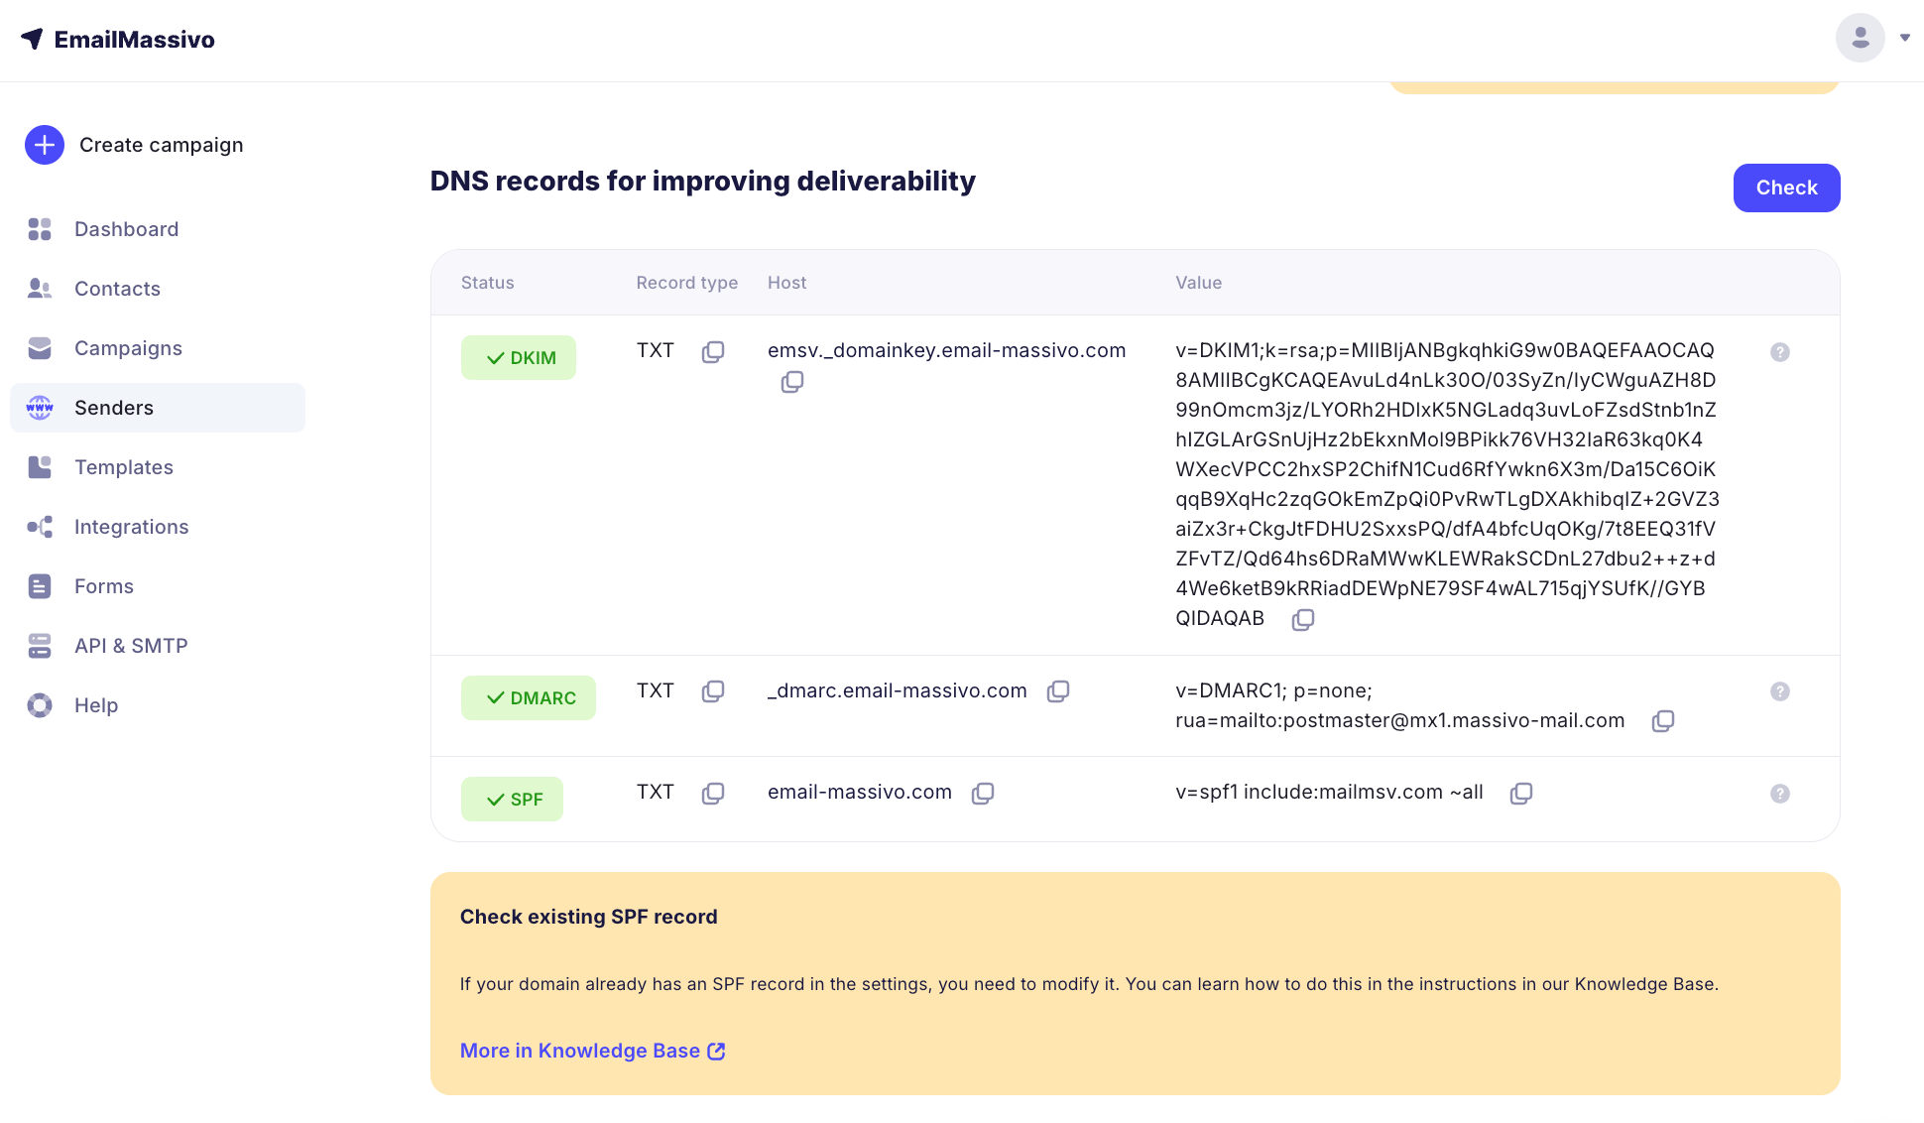
Task: Click the EmailMassivo logo
Action: click(x=117, y=40)
